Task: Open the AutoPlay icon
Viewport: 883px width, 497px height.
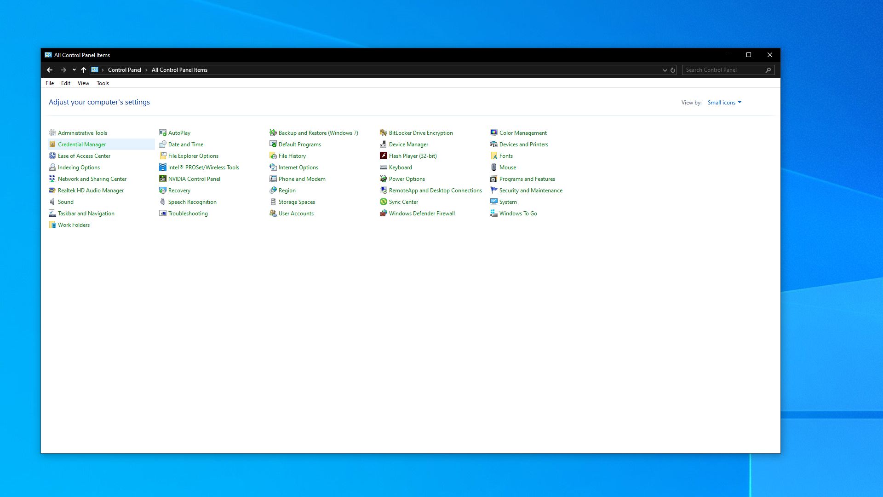Action: 163,133
